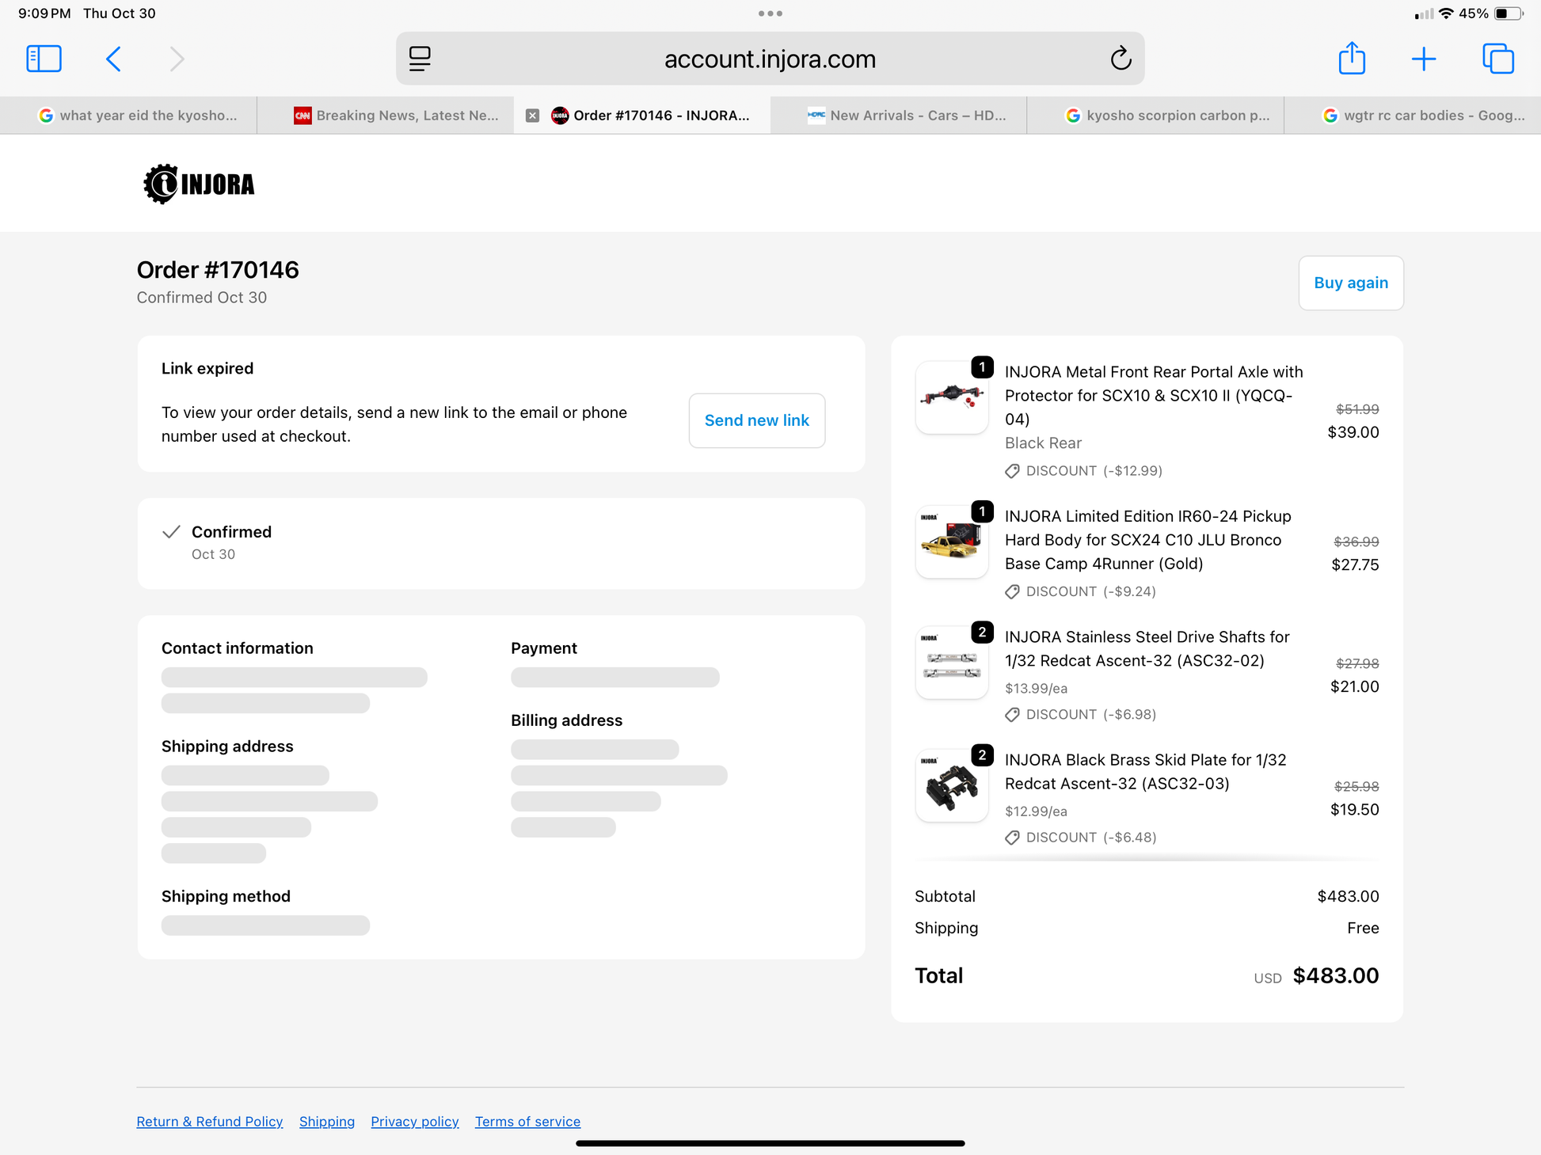Viewport: 1541px width, 1155px height.
Task: Tap the account.injora.com address field
Action: click(769, 59)
